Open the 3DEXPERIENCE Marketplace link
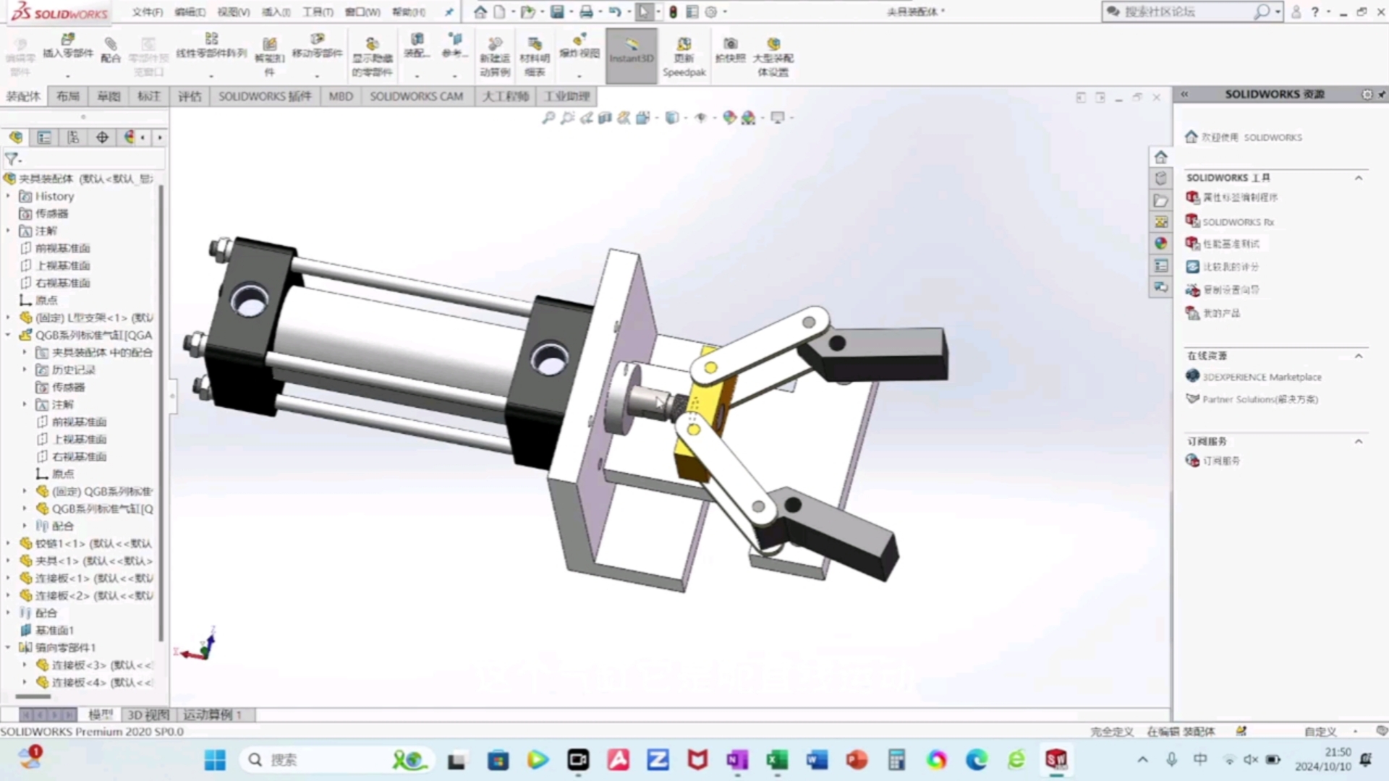 (1261, 377)
